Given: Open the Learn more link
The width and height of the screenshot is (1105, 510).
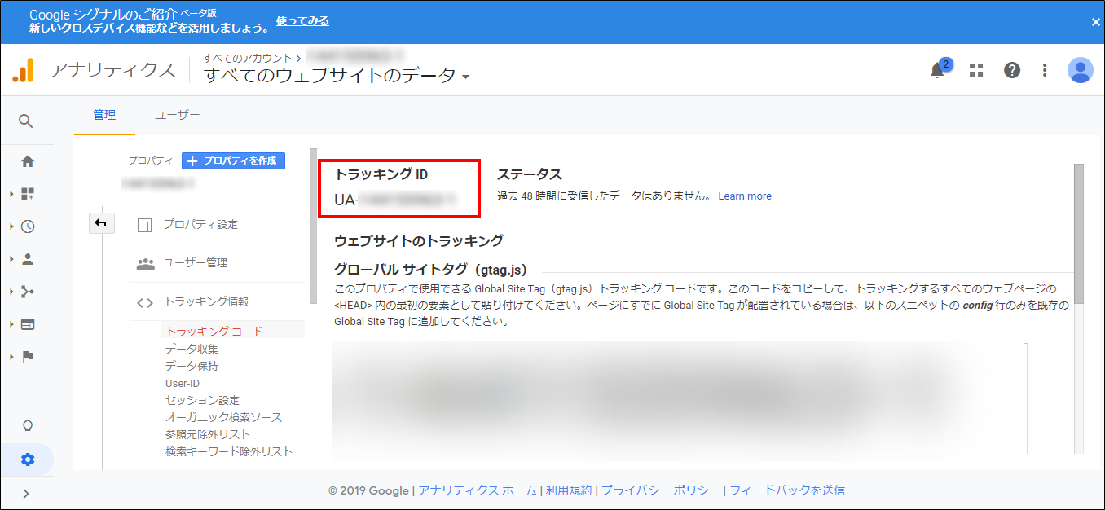Looking at the screenshot, I should coord(745,196).
